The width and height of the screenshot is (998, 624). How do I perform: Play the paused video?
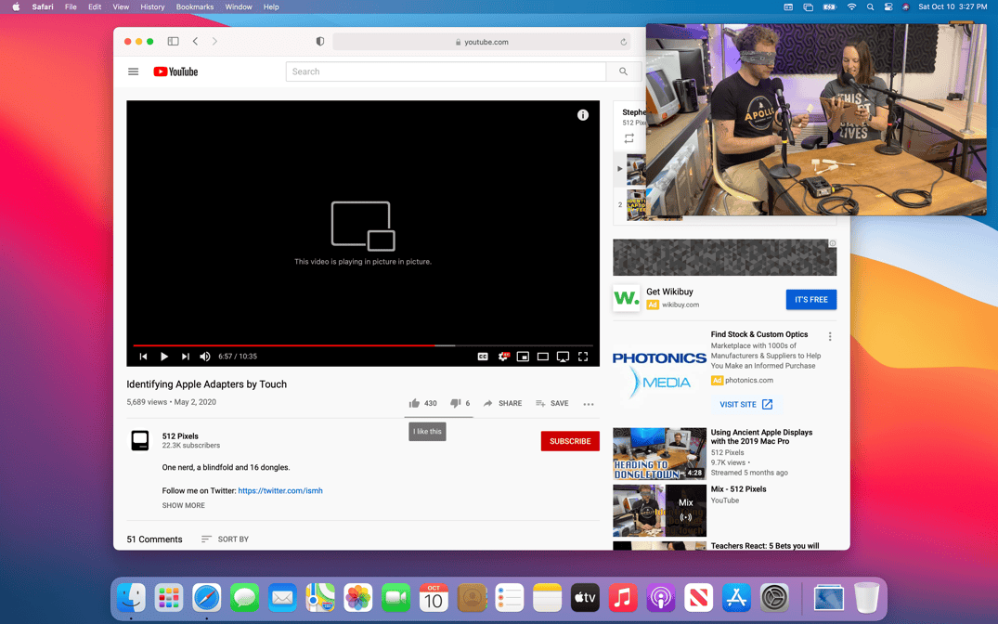point(164,357)
